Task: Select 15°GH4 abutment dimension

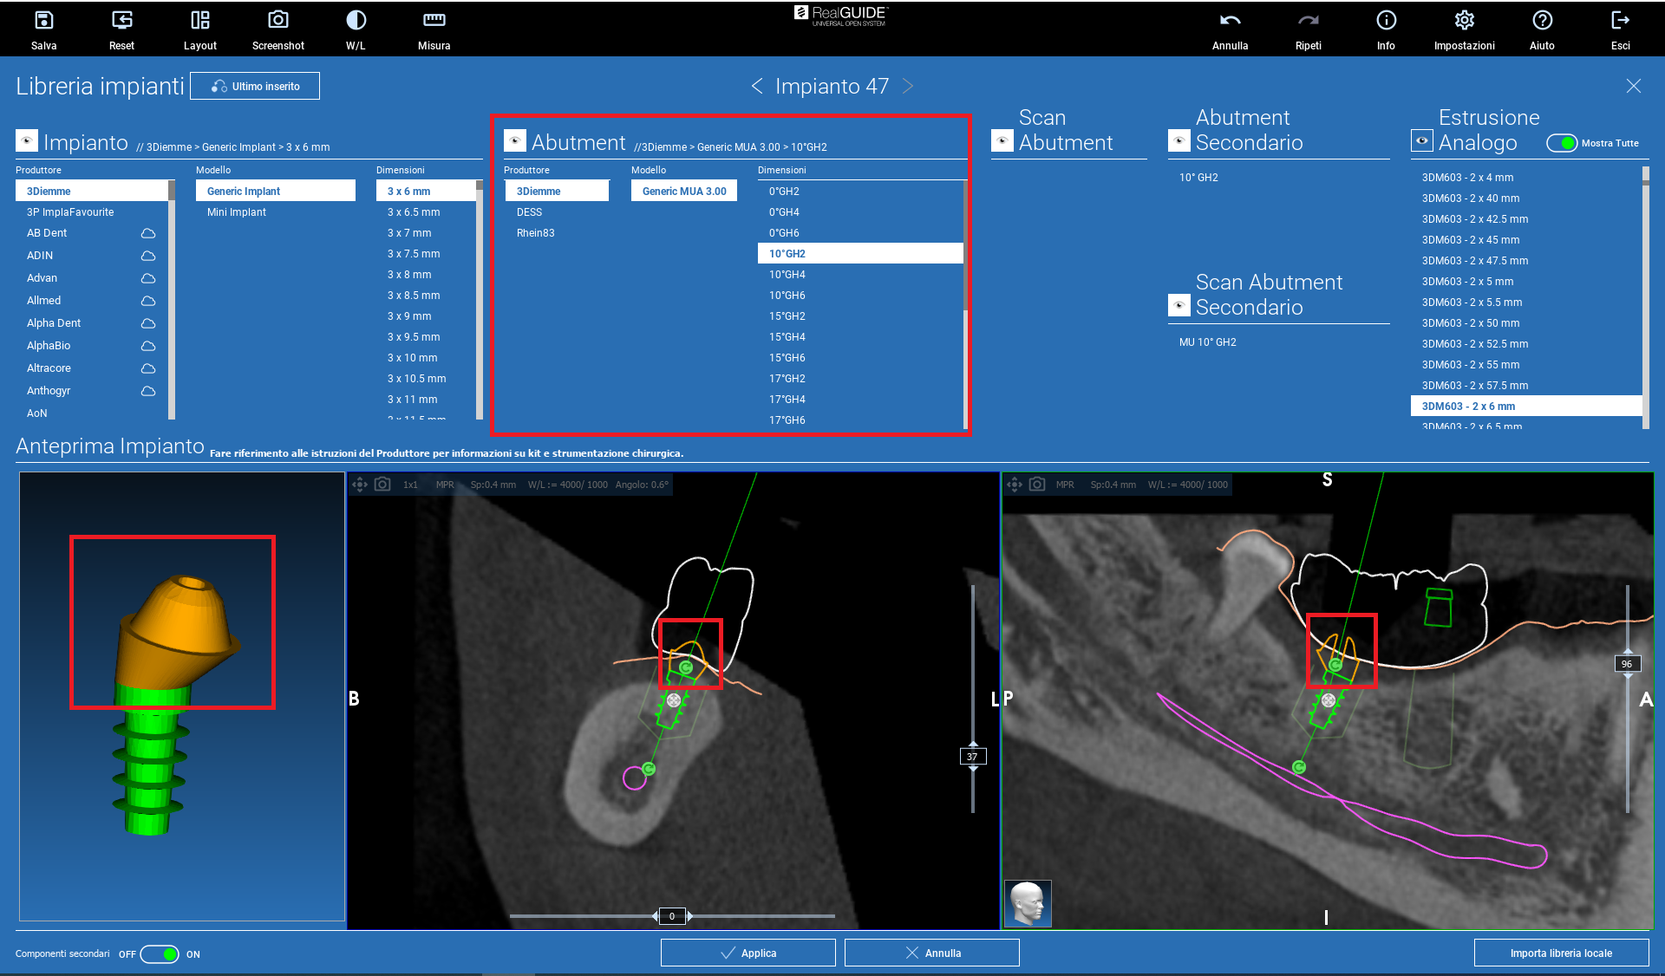Action: (x=787, y=337)
